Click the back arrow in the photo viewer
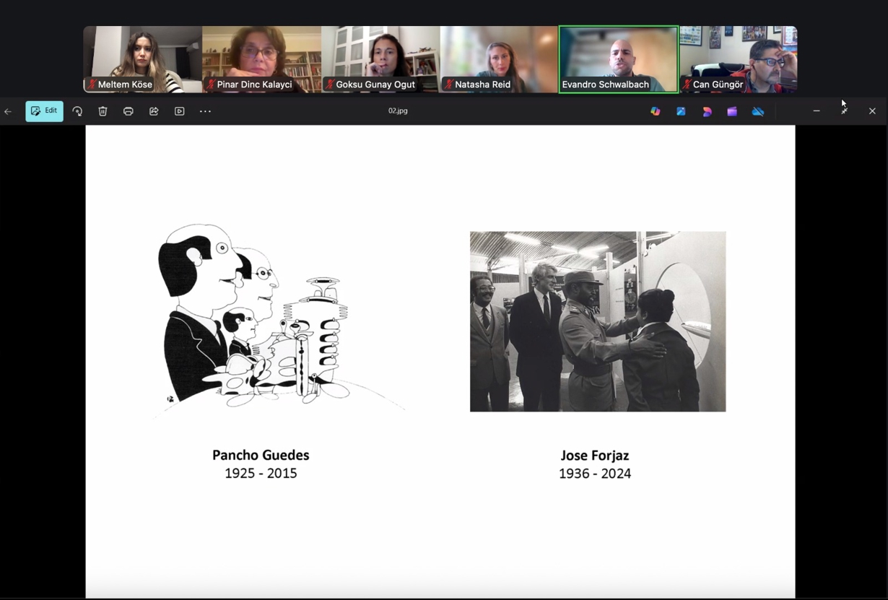888x600 pixels. (8, 111)
